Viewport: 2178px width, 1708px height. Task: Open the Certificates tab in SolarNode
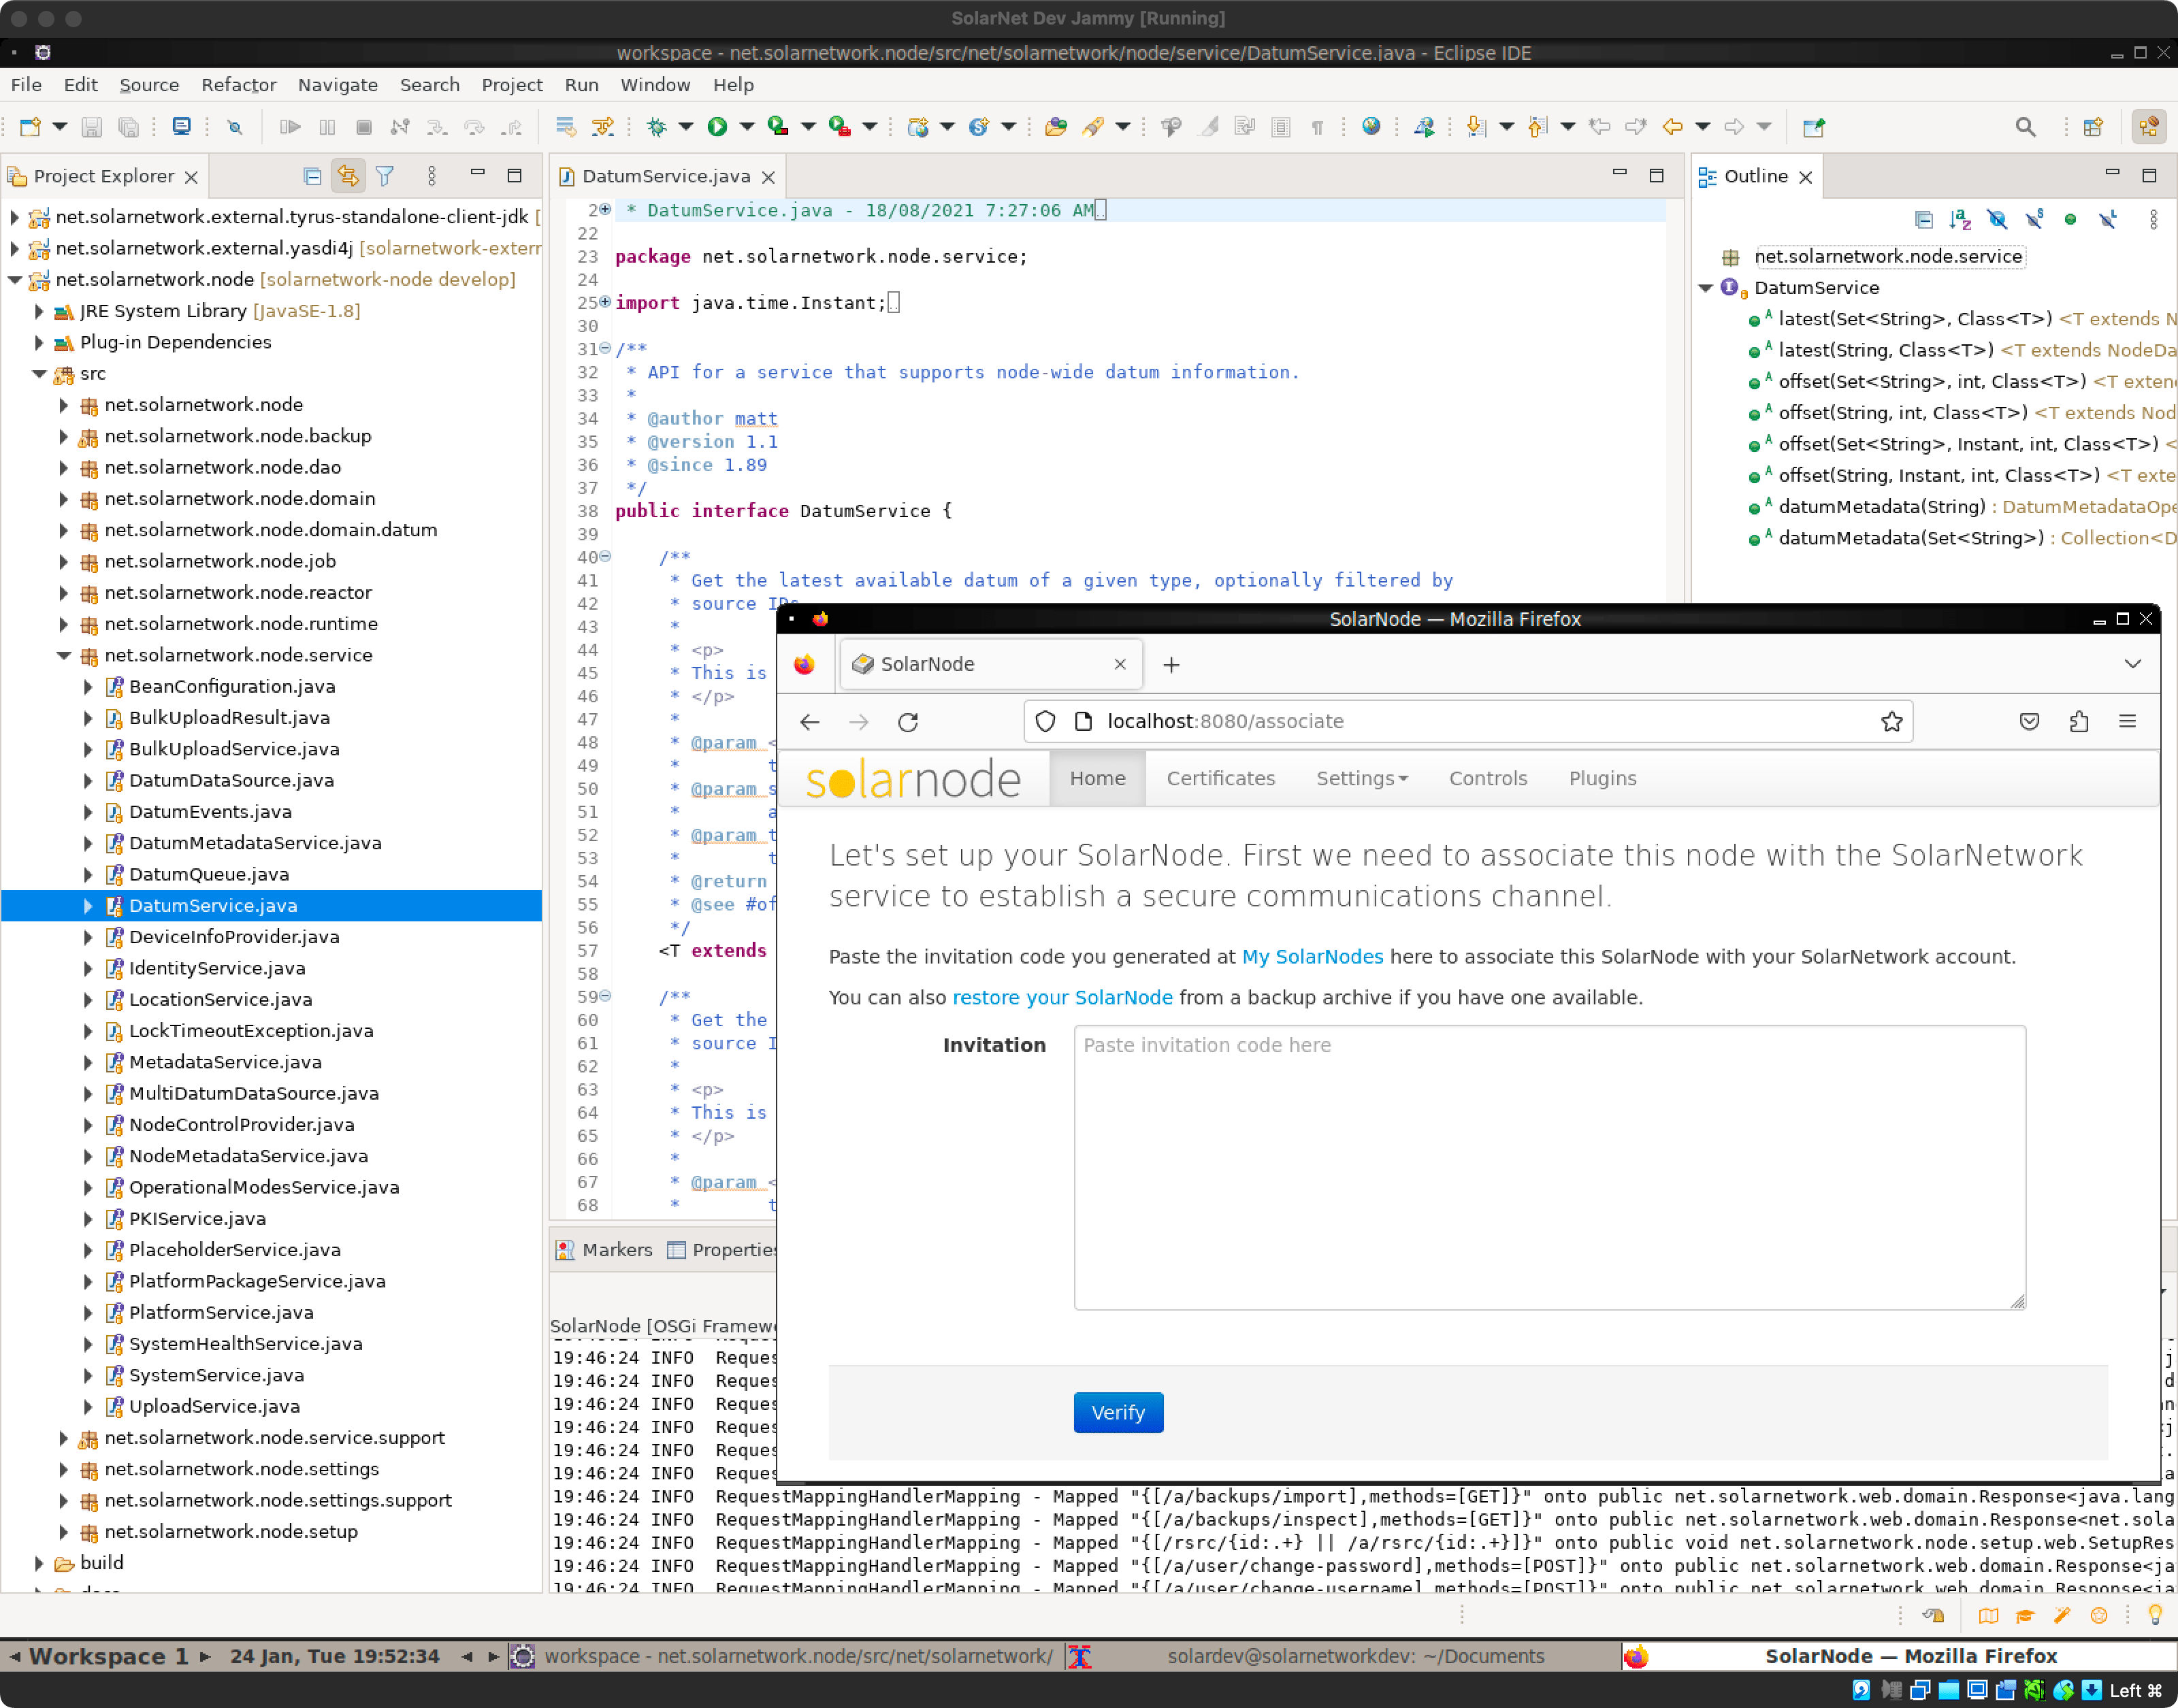(x=1220, y=778)
